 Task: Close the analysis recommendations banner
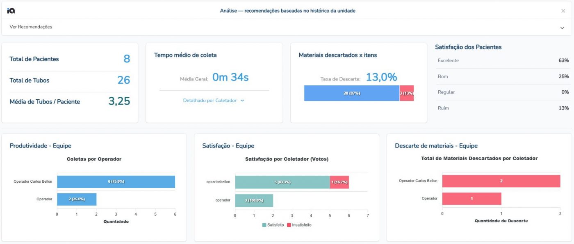click(x=563, y=11)
